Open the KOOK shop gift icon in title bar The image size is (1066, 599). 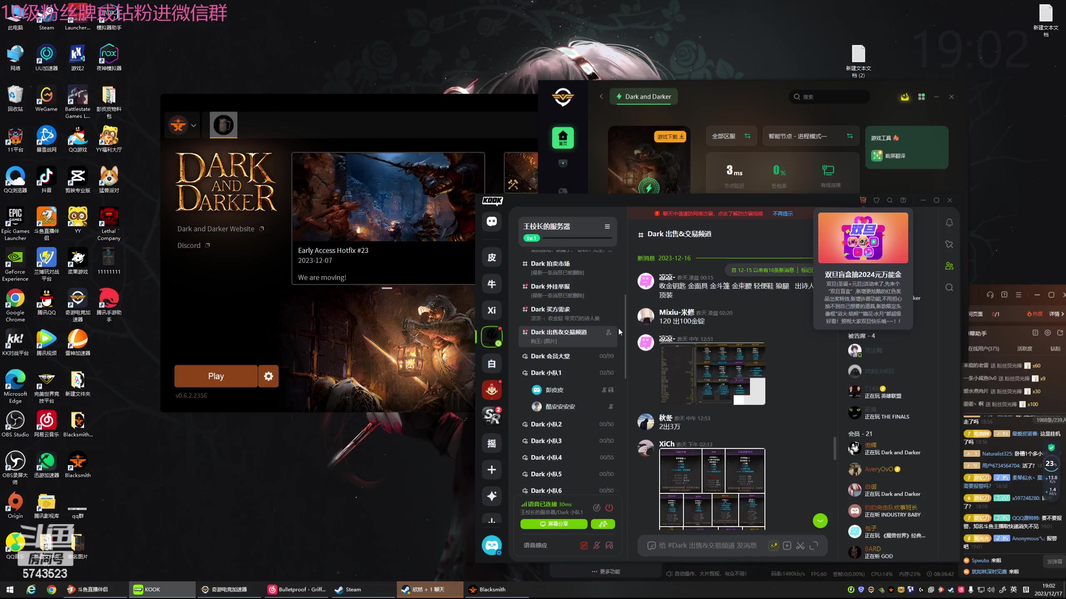(863, 200)
